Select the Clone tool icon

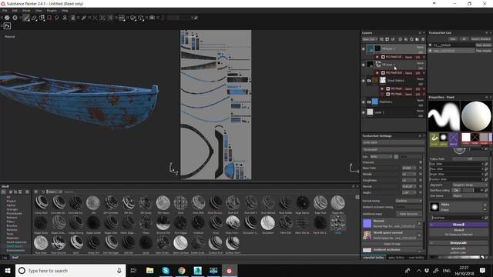65,18
